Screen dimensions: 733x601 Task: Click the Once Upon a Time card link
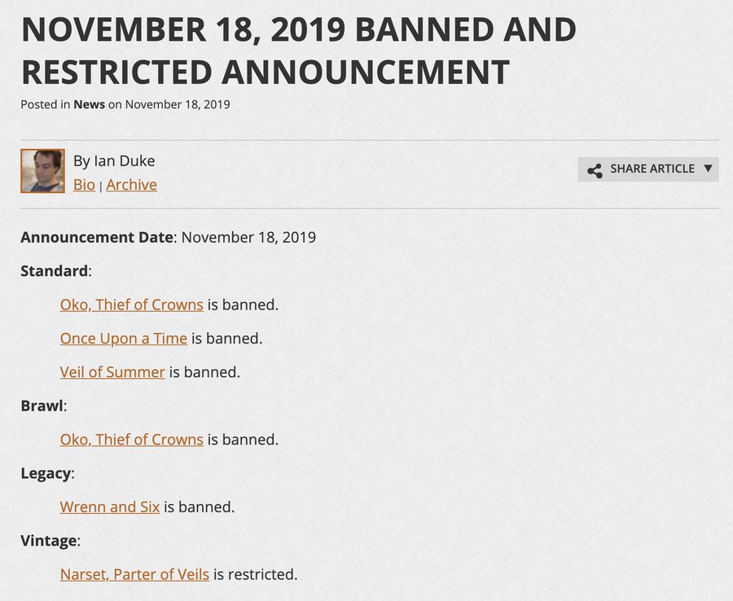coord(123,338)
